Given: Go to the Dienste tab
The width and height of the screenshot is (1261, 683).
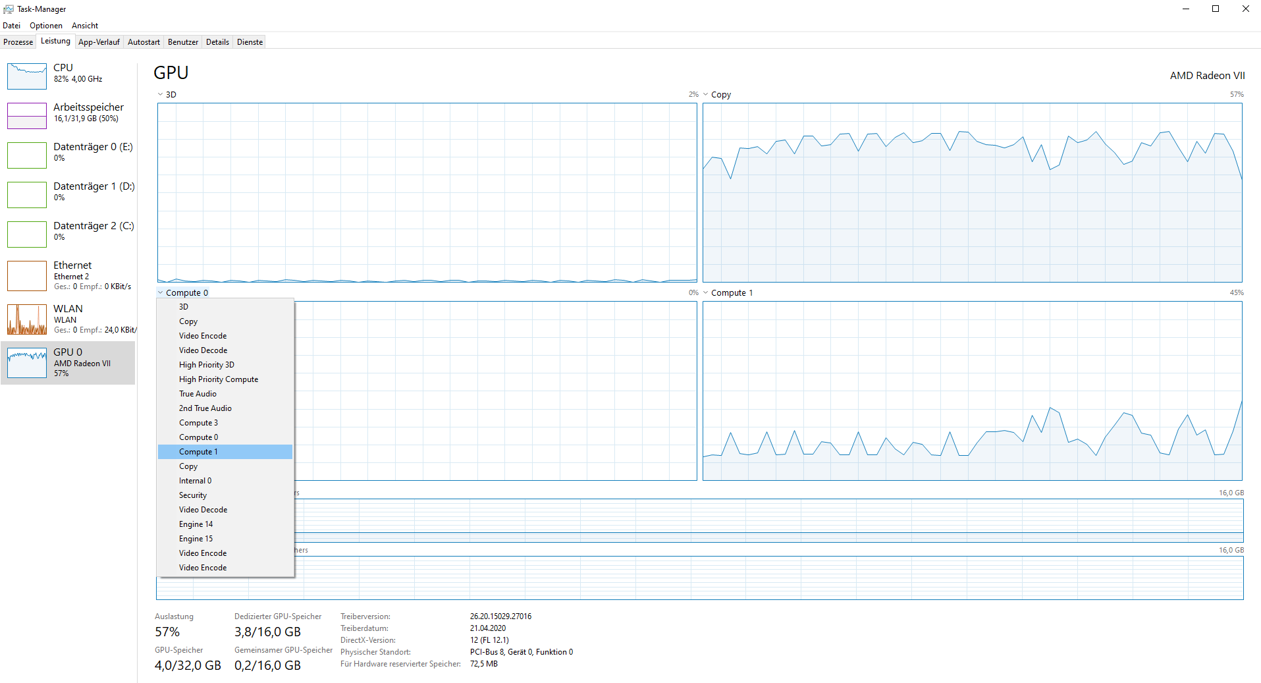Looking at the screenshot, I should point(250,42).
